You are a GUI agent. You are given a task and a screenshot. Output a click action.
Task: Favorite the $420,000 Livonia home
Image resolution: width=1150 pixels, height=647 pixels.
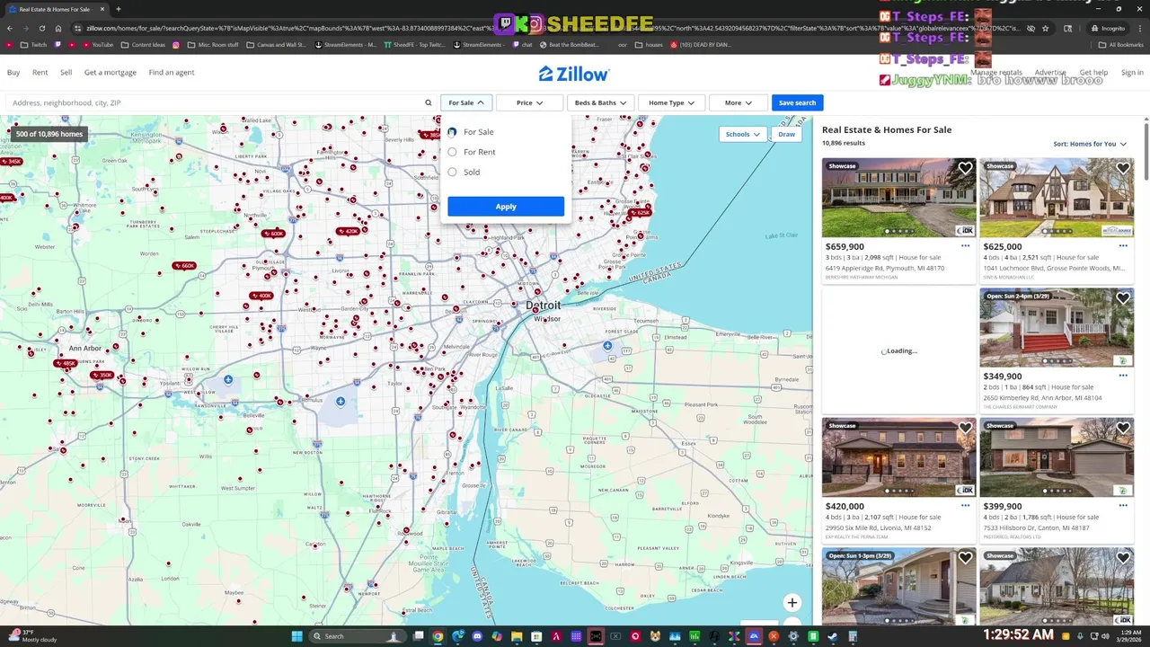pos(965,429)
